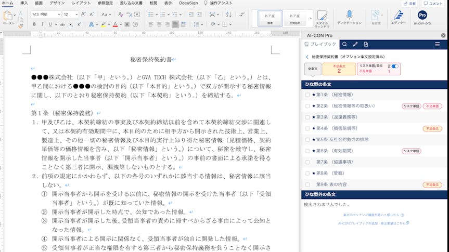Increase paragraph indent
The height and width of the screenshot is (252, 449).
pyautogui.click(x=200, y=15)
